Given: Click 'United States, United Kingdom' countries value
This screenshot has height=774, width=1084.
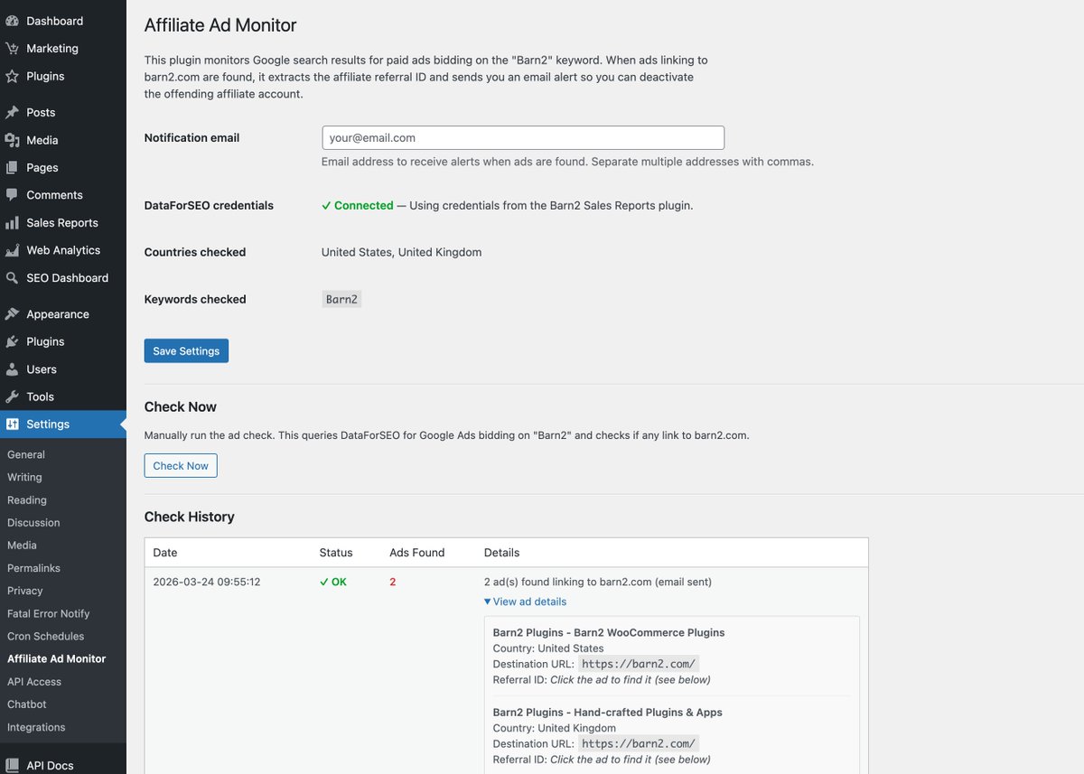Looking at the screenshot, I should pyautogui.click(x=402, y=252).
